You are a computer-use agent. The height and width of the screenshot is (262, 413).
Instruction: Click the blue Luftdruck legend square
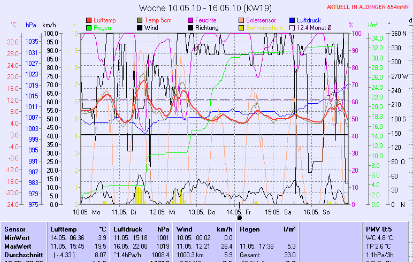tap(292, 20)
